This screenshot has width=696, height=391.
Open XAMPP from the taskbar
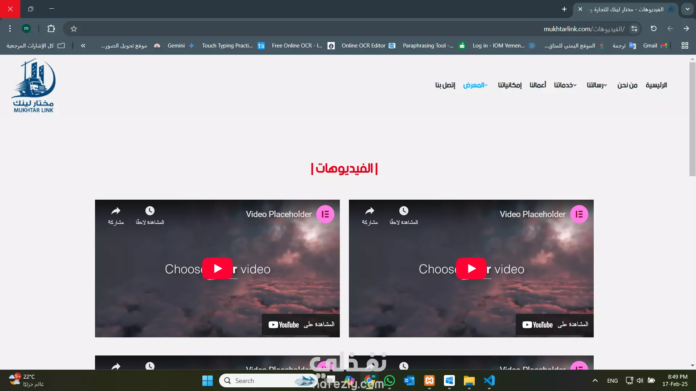pos(429,380)
